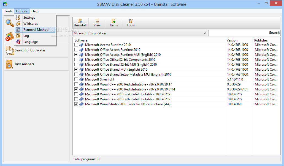Viewport: 284px width, 166px height.
Task: Click version 5.1.10411.0 cell
Action: (x=235, y=79)
